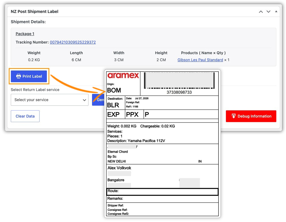Open the Gibson Les Paul Standard product link
This screenshot has height=222, width=286.
(x=200, y=60)
